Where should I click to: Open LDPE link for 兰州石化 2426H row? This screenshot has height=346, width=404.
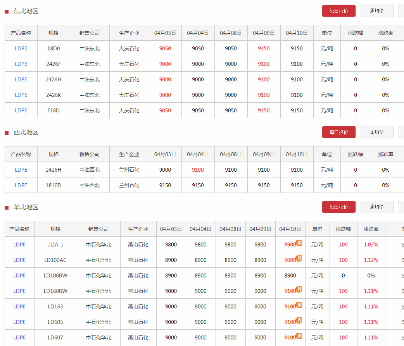[x=21, y=170]
